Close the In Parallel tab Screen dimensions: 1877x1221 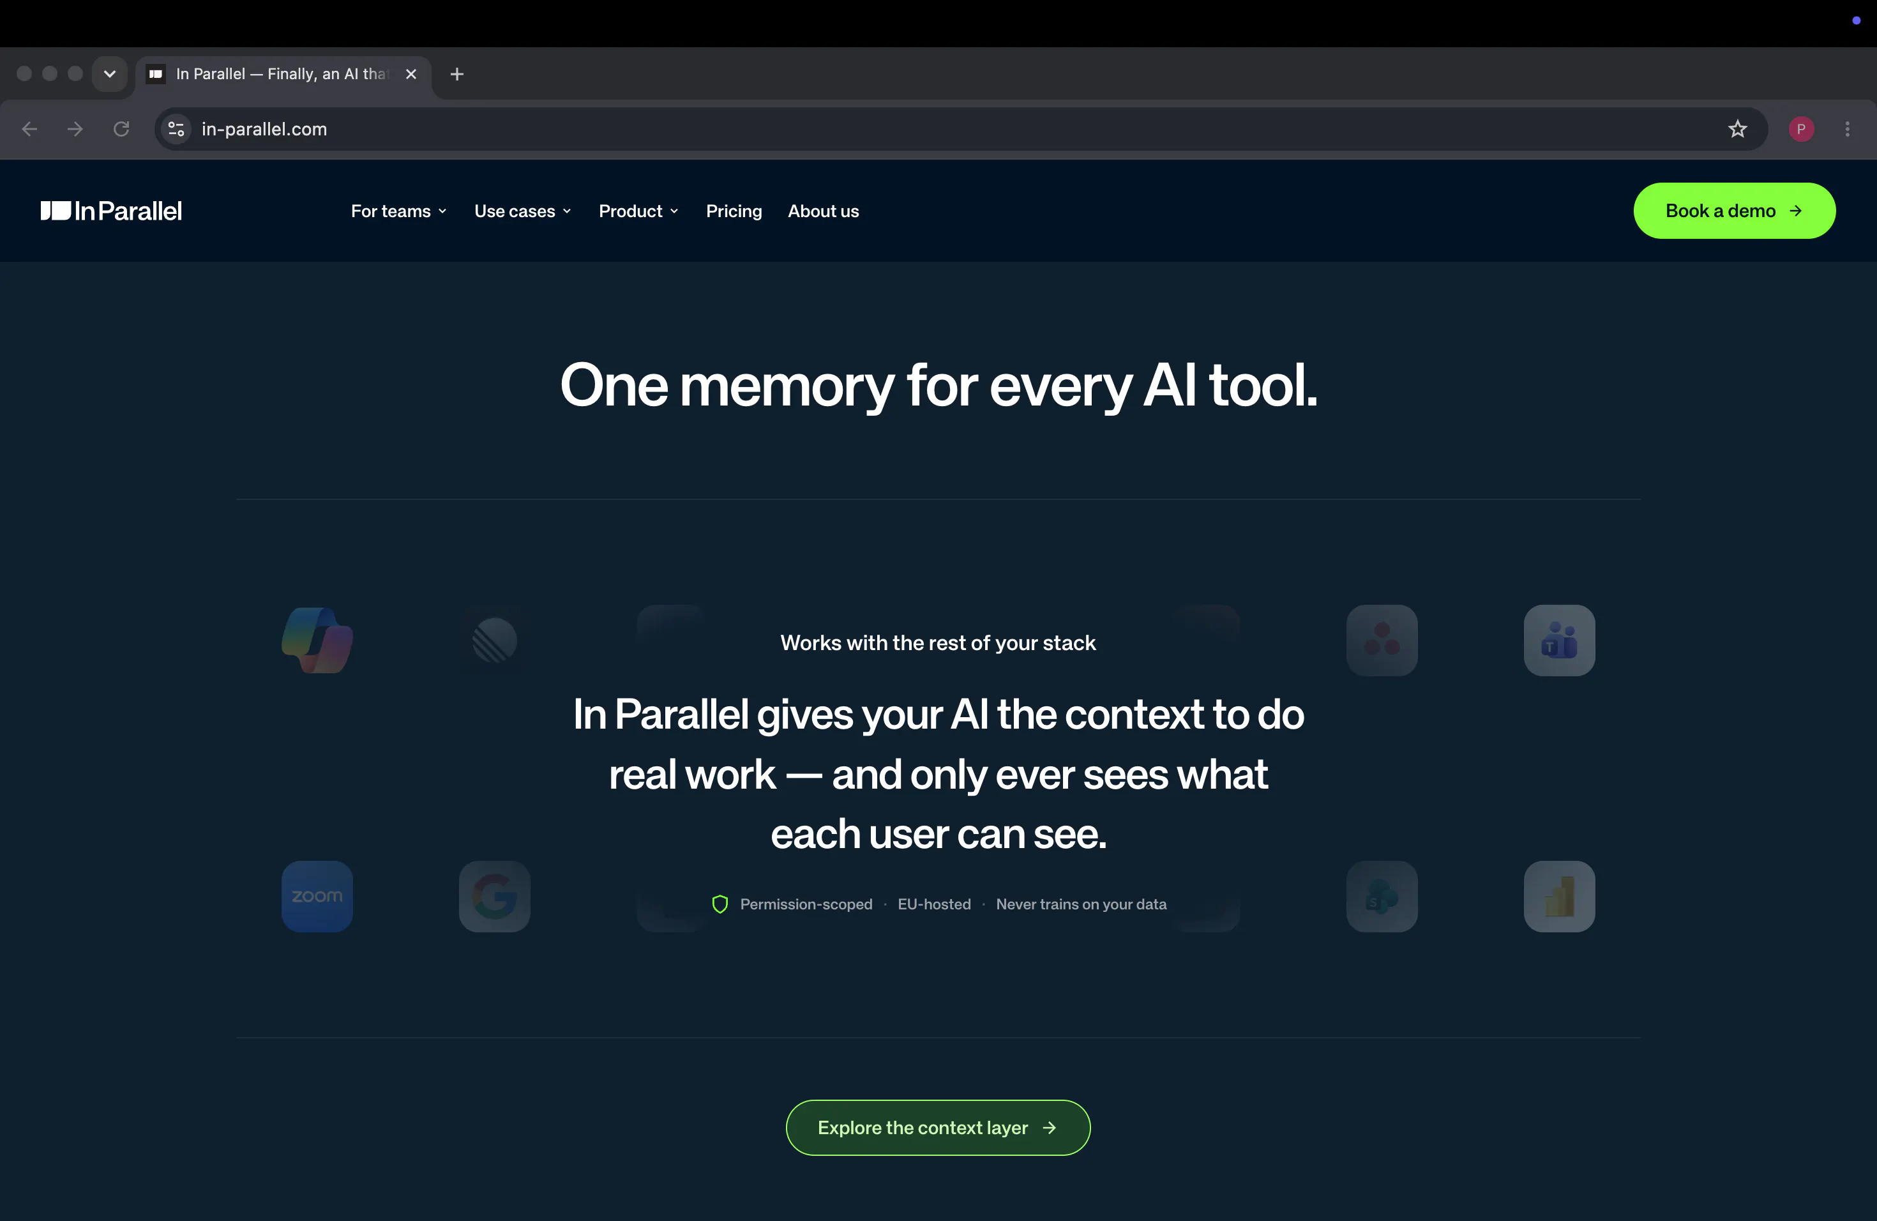(x=411, y=74)
